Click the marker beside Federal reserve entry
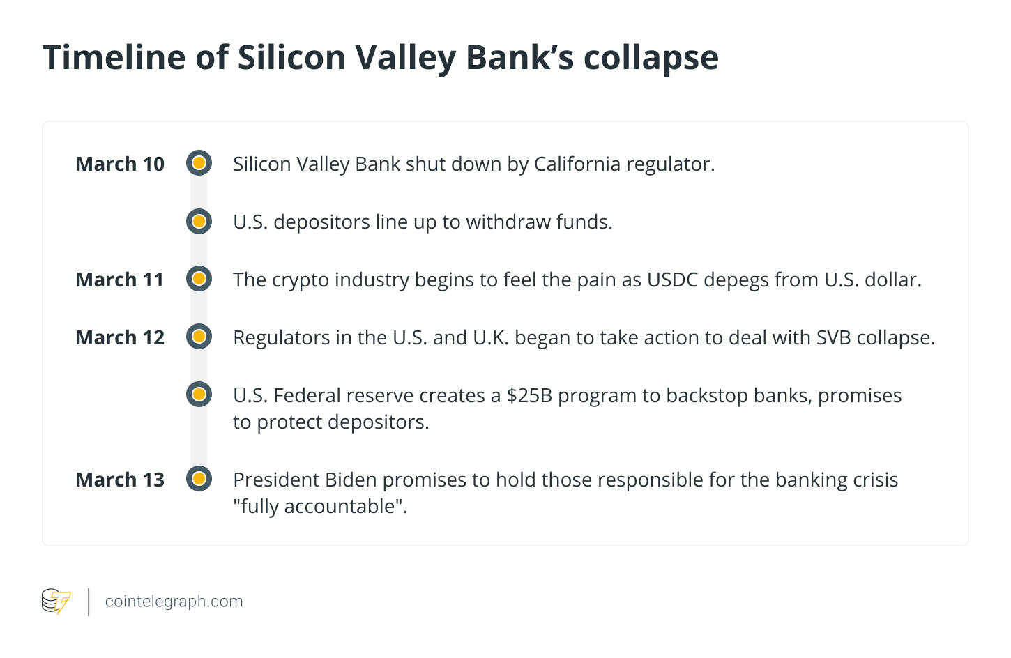Viewport: 1011px width, 658px height. 199,395
